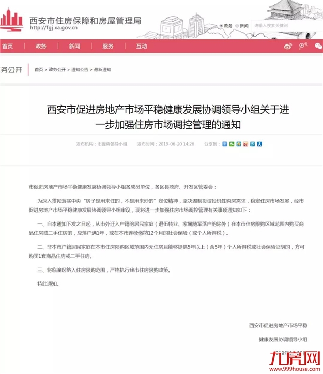This screenshot has height=374, width=323.
Task: Open 政务 in the red navigation bar
Action: (x=41, y=46)
